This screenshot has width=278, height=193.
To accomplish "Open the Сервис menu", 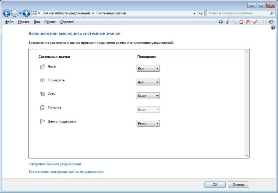I will coord(50,22).
